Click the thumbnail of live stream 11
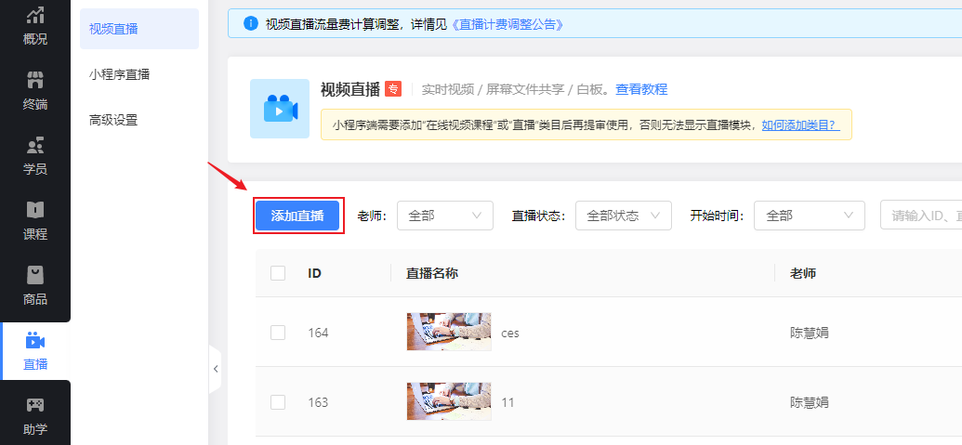 [449, 401]
